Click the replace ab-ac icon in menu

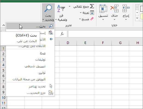[51, 33]
